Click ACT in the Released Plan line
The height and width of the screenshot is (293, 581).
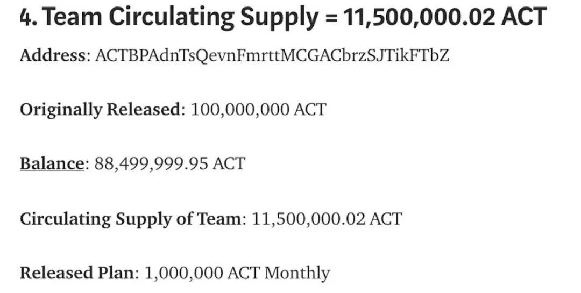(244, 273)
